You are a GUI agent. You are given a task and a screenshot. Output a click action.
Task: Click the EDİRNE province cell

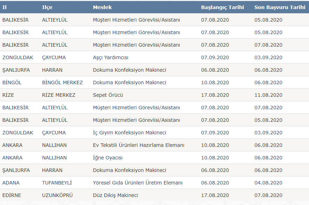click(12, 195)
